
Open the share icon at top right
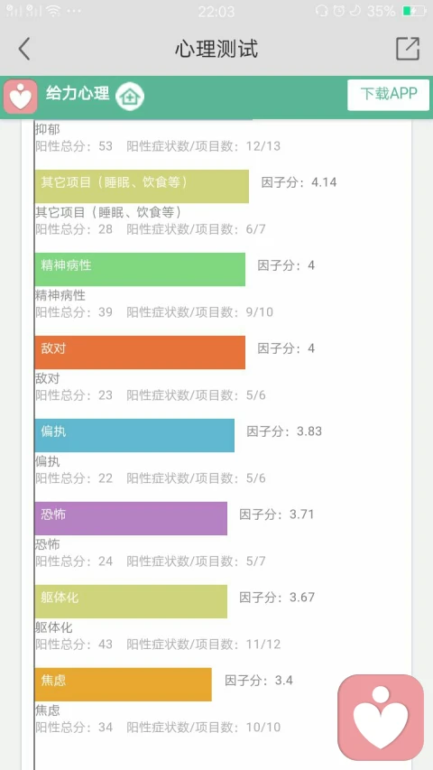tap(408, 49)
